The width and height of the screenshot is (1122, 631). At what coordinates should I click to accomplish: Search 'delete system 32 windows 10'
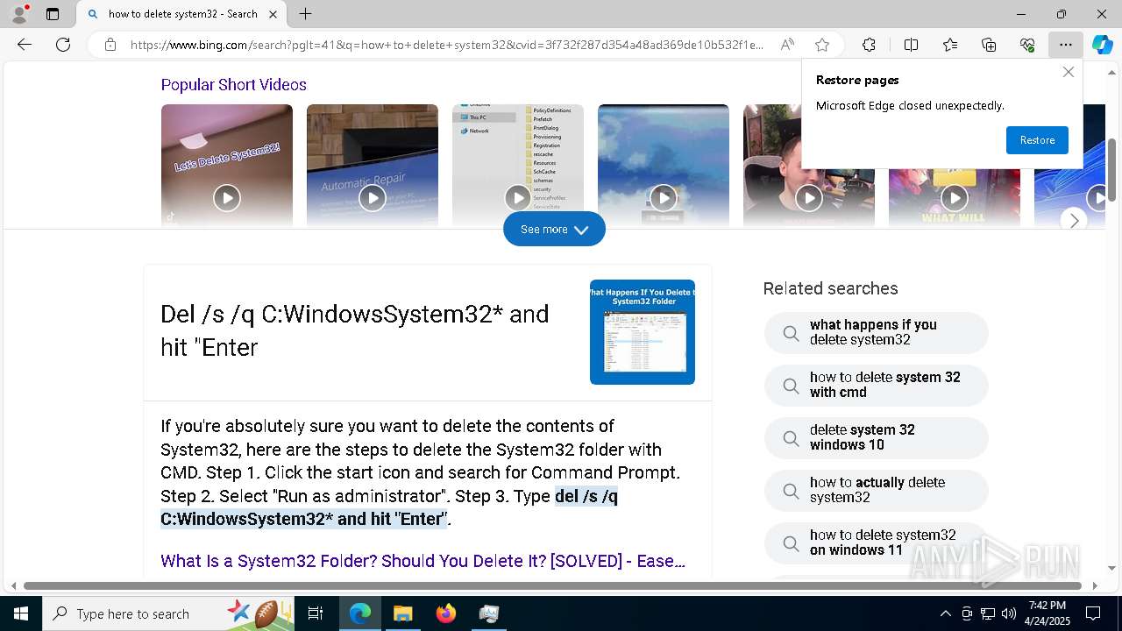877,437
